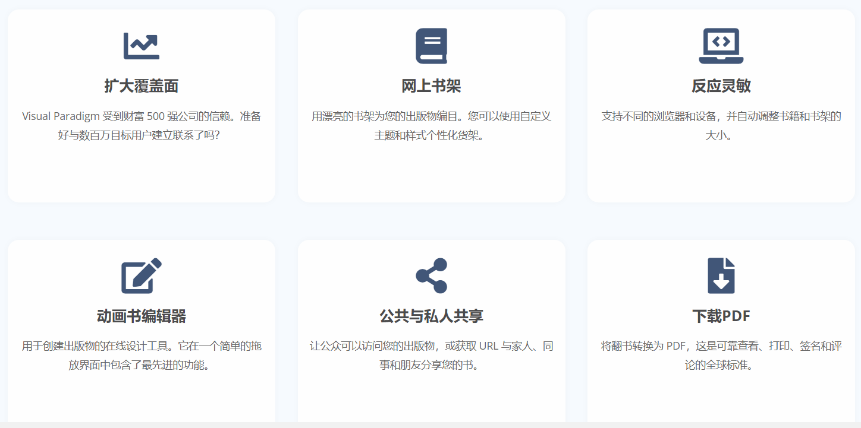Open the 扩大覆盖面 heading
The width and height of the screenshot is (861, 428).
click(141, 86)
